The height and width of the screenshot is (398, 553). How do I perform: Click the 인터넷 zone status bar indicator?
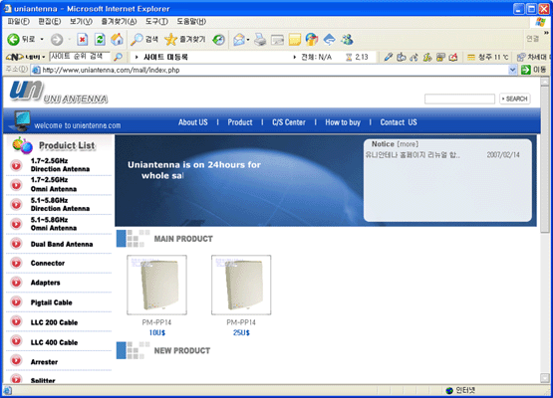tap(460, 390)
